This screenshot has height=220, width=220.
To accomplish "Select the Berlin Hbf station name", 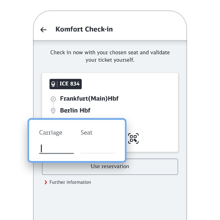I will (75, 110).
